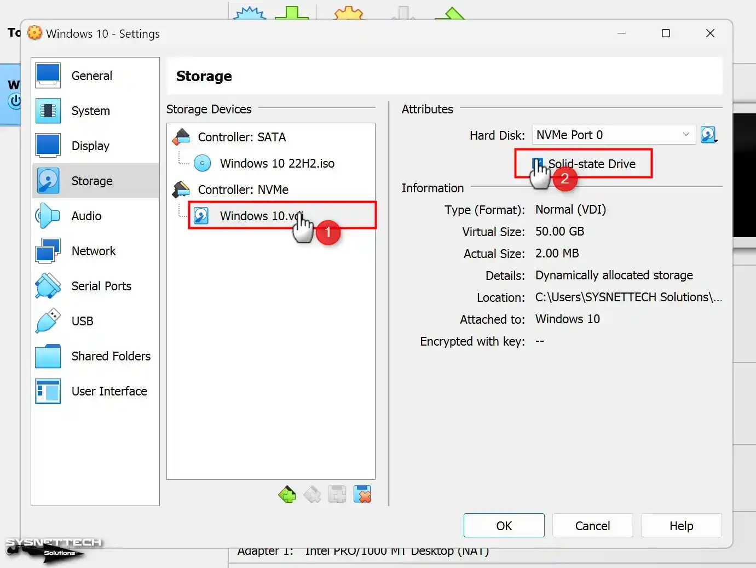Click the User Interface layout icon
This screenshot has height=568, width=756.
pyautogui.click(x=48, y=391)
